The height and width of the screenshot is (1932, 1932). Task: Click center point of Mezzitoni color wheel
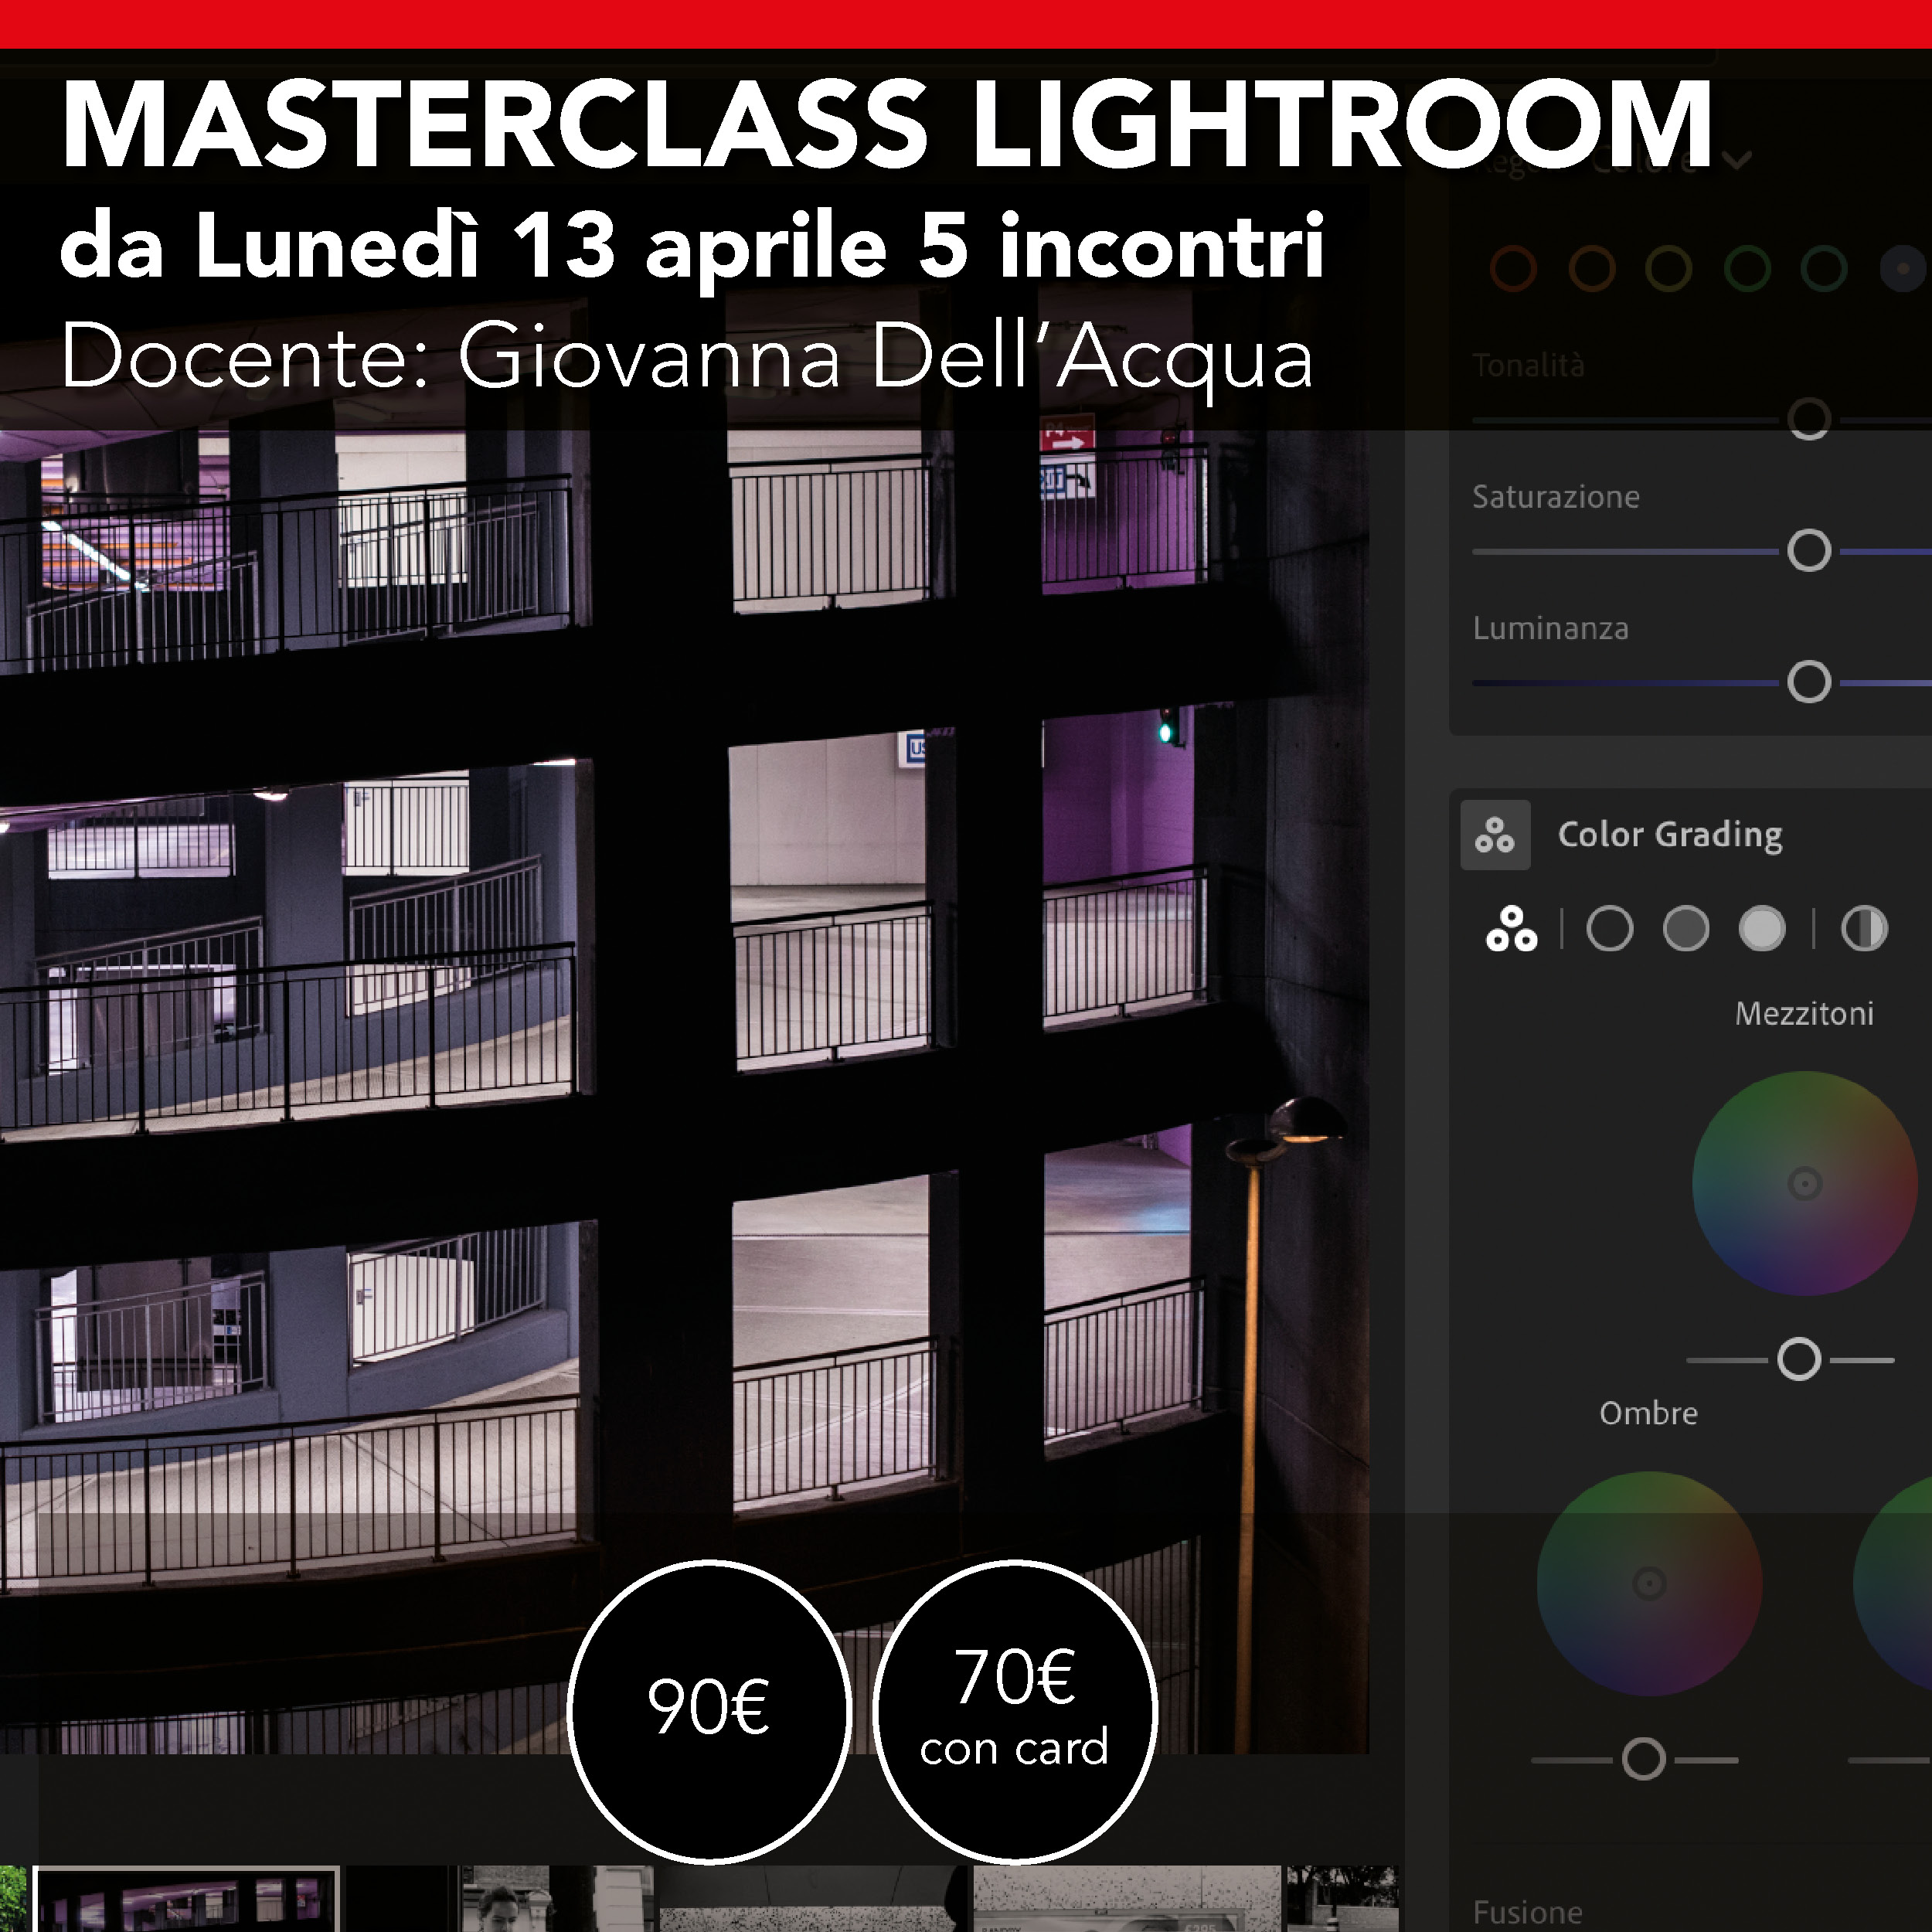1804,1184
